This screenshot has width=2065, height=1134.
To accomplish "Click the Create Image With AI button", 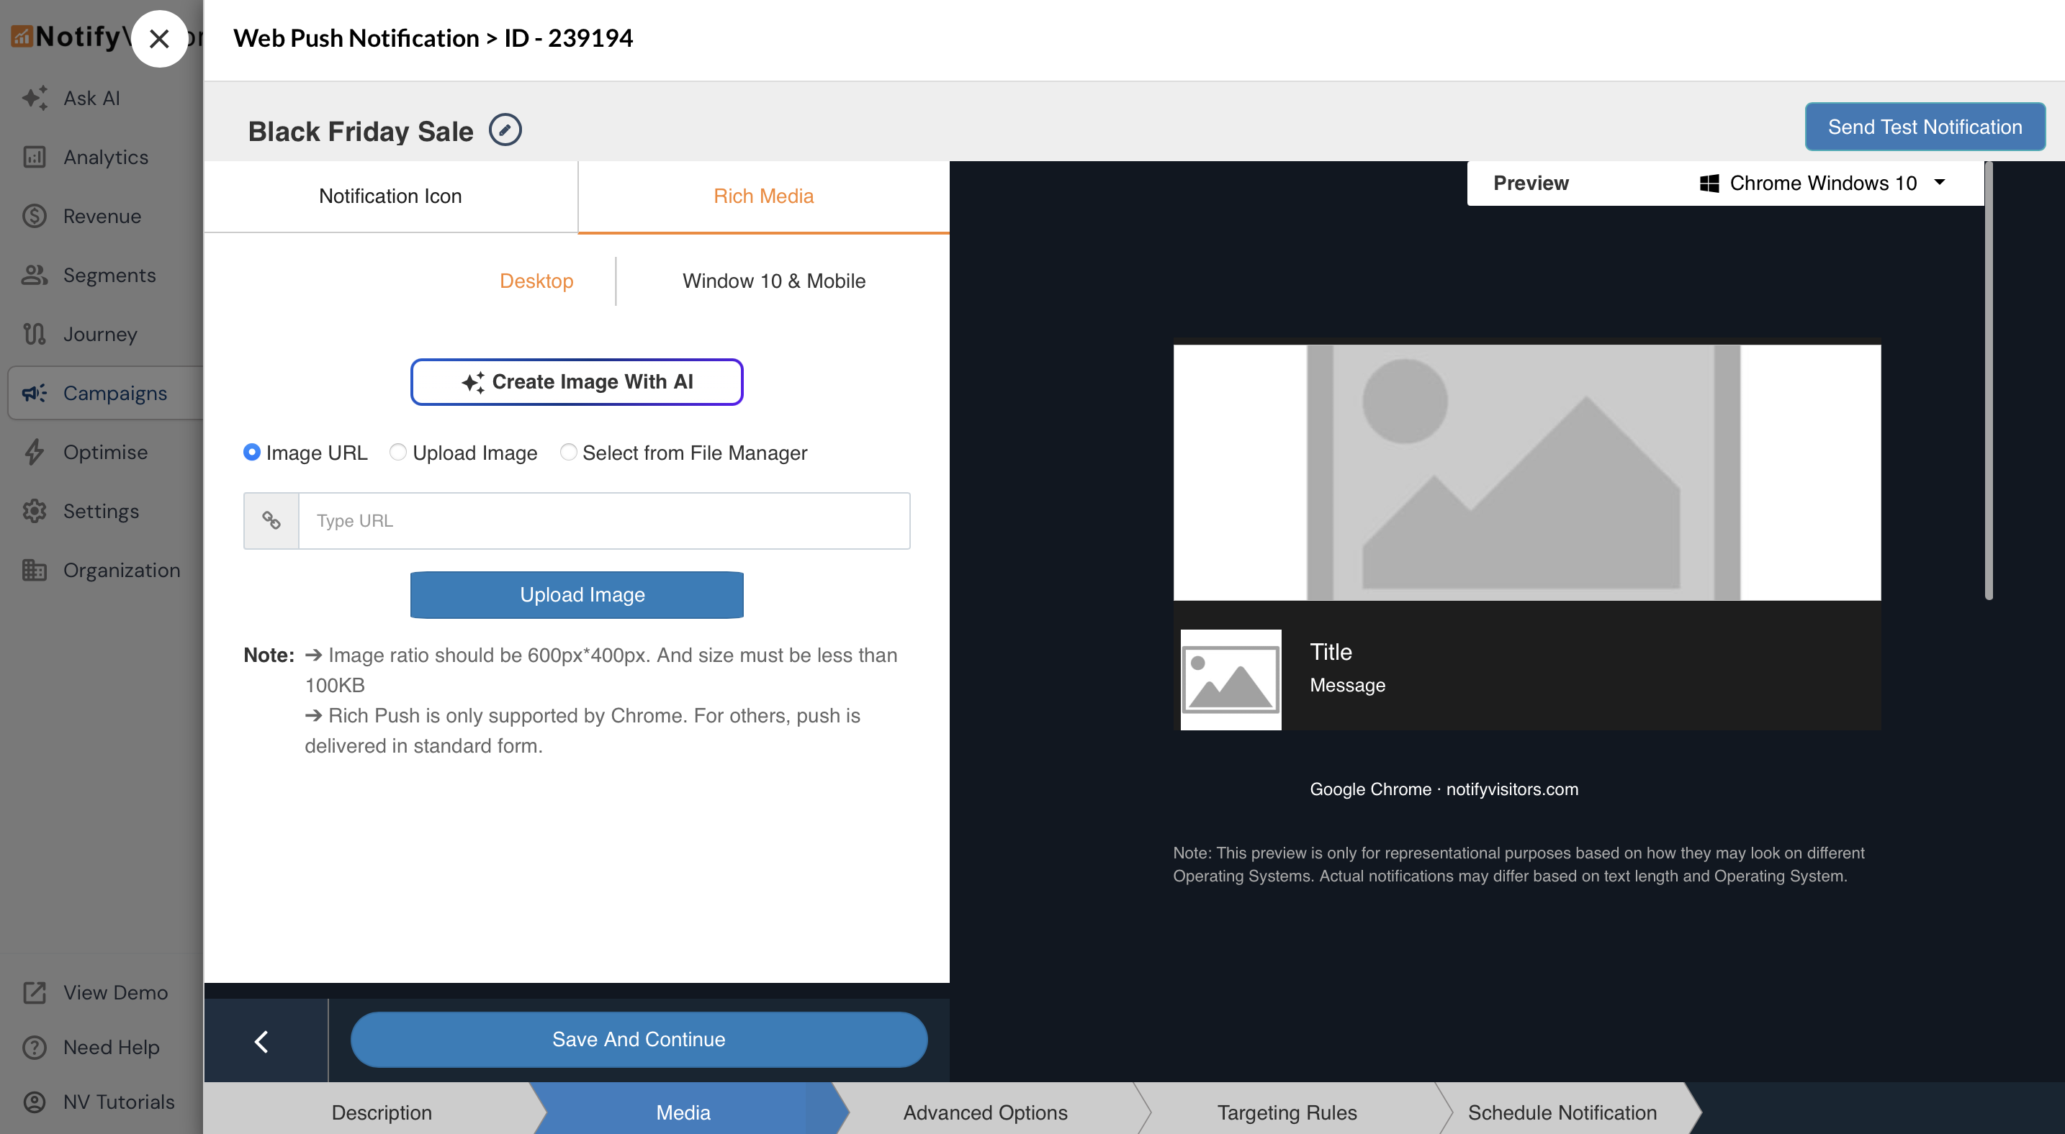I will click(577, 382).
